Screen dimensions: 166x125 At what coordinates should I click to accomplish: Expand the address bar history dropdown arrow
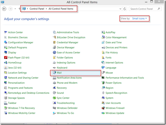[x=120, y=9]
